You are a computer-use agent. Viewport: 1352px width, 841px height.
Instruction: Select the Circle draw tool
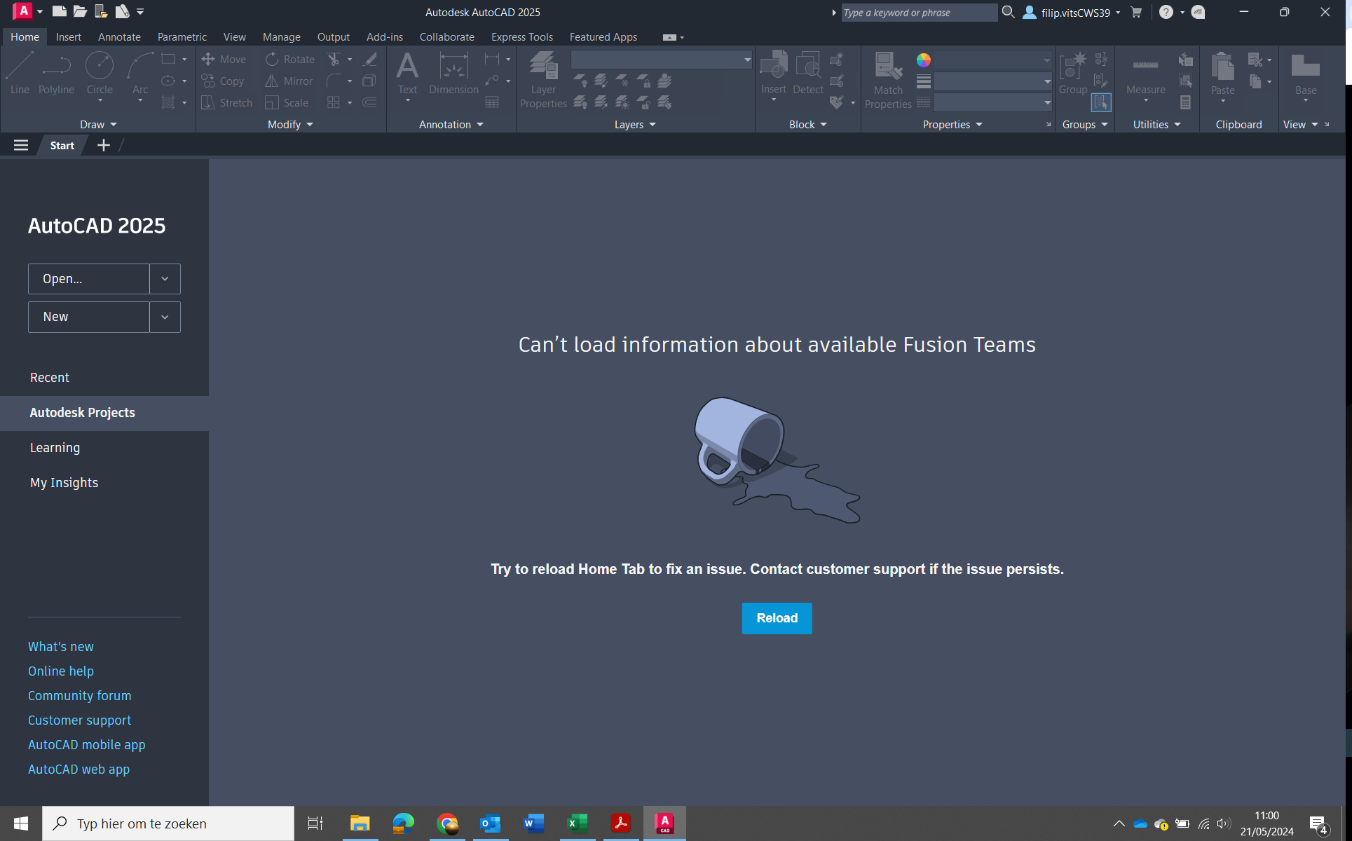[100, 73]
